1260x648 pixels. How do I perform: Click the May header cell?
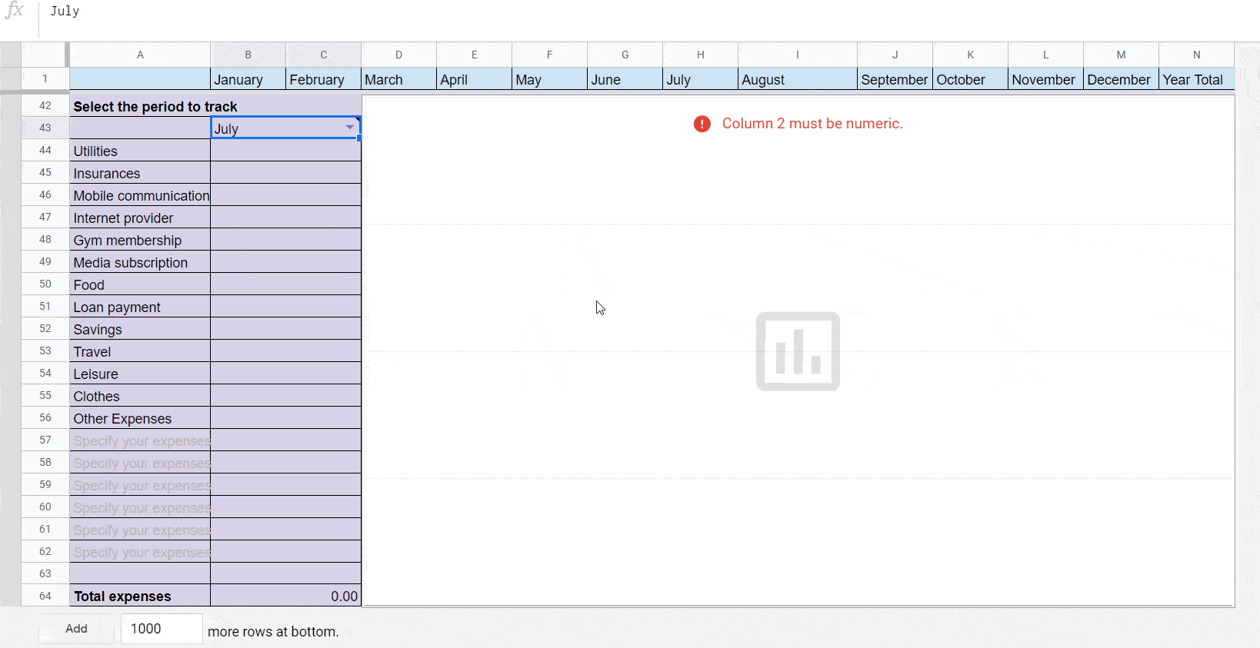click(550, 79)
